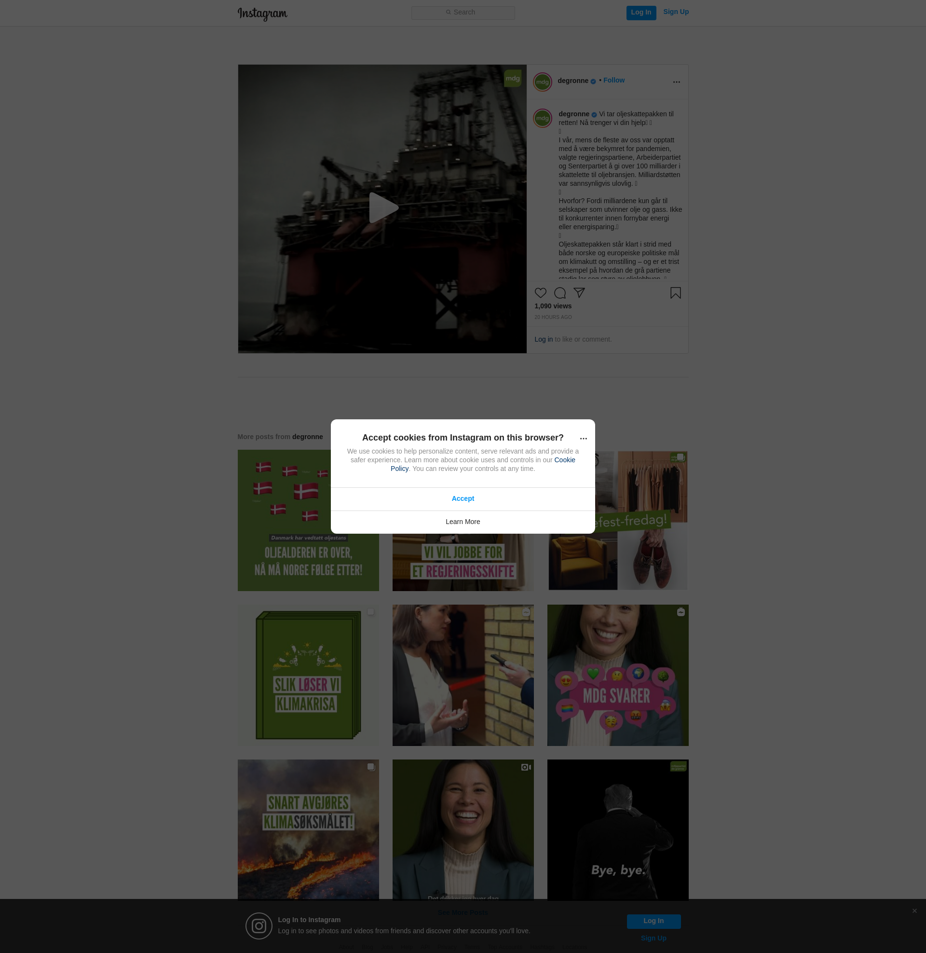Click the IGTV icon on MDG svarer post

(681, 612)
